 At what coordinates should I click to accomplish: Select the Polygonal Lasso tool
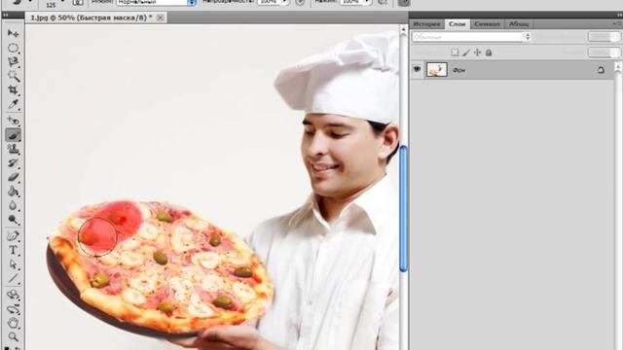[x=13, y=61]
